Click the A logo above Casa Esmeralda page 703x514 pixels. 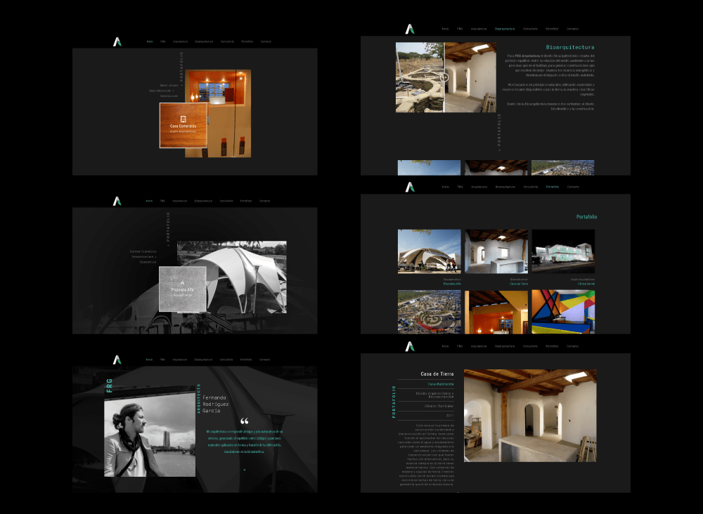(x=117, y=42)
